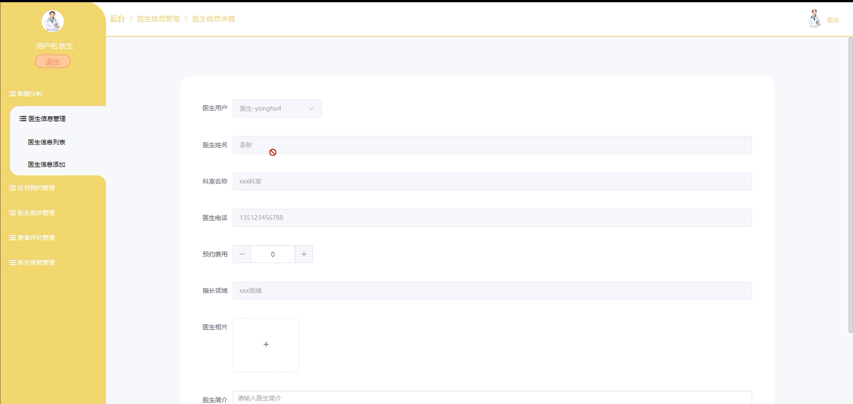Click the plus icon to upload 医生相片

click(x=266, y=345)
